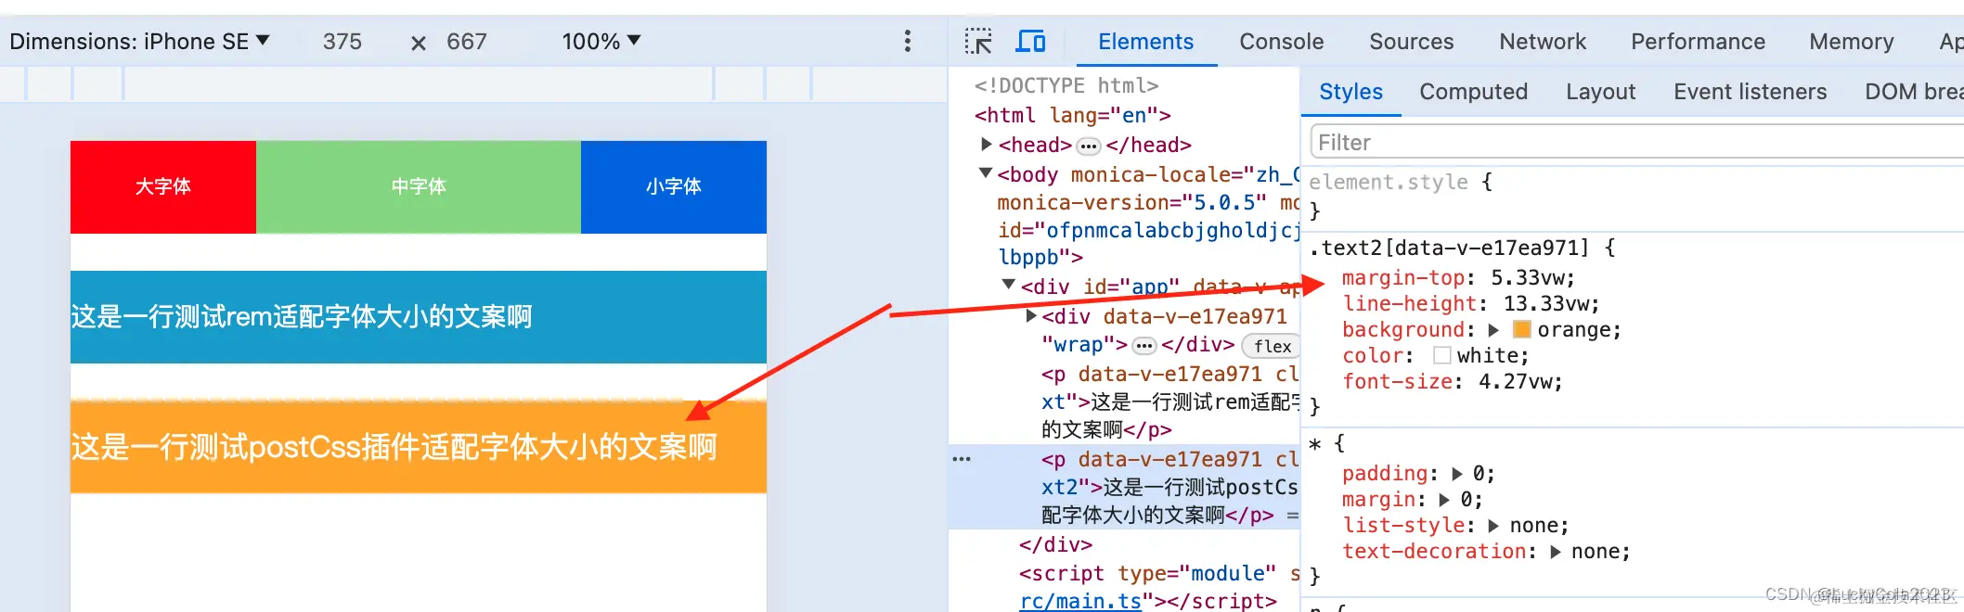Toggle the device toolbar icon

[1030, 42]
